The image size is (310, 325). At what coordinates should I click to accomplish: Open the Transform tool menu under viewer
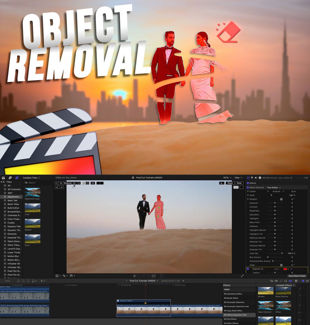[x=58, y=276]
